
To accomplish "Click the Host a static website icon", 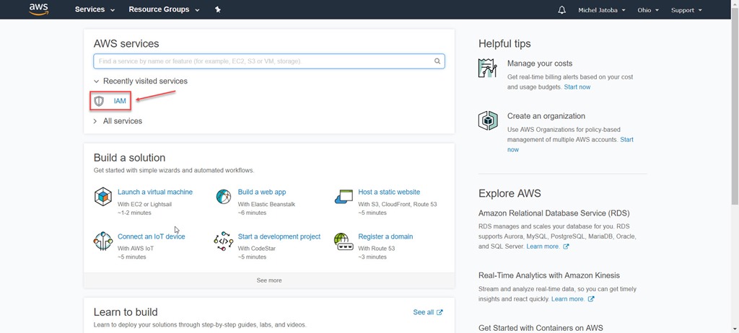I will [344, 196].
